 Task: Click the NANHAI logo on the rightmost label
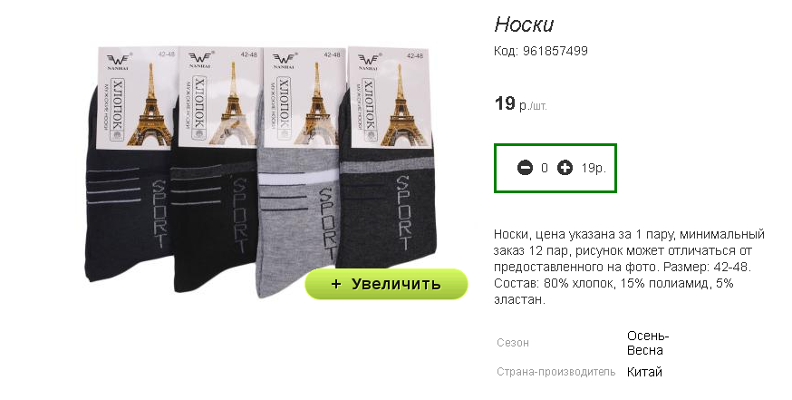pos(369,61)
